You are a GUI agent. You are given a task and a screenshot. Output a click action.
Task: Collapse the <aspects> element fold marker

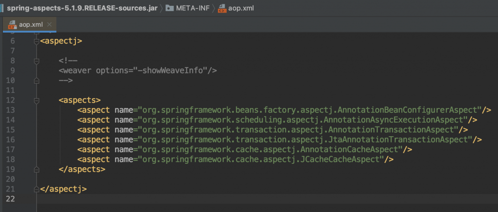[36, 100]
